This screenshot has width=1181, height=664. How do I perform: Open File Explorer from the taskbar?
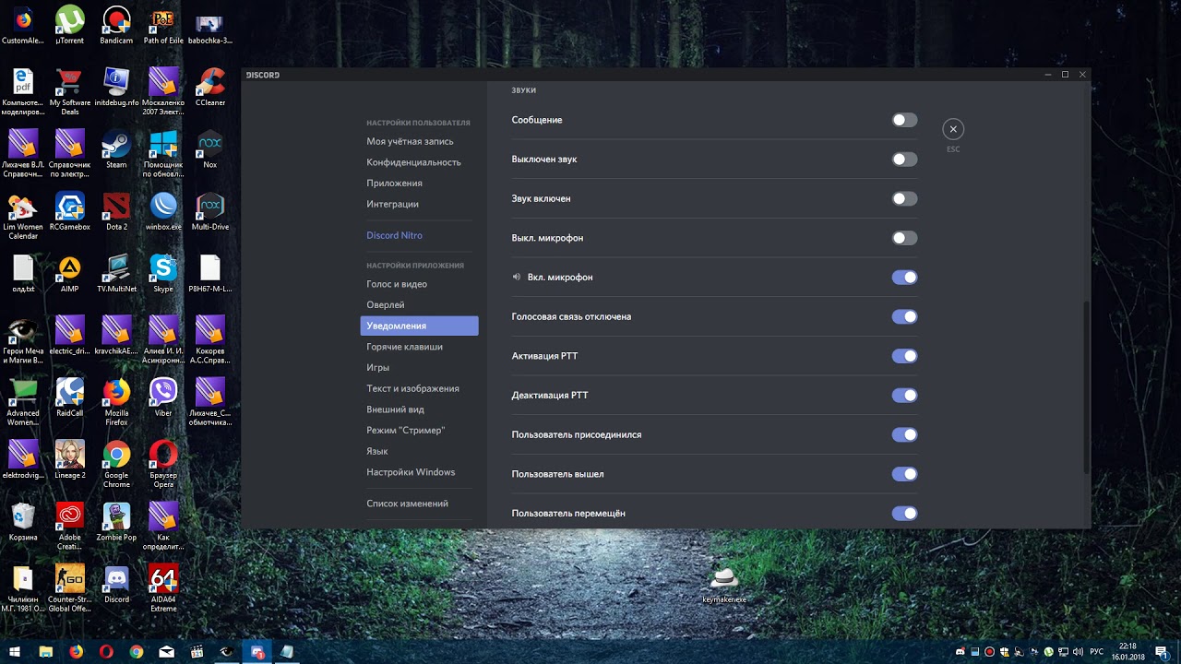click(45, 652)
